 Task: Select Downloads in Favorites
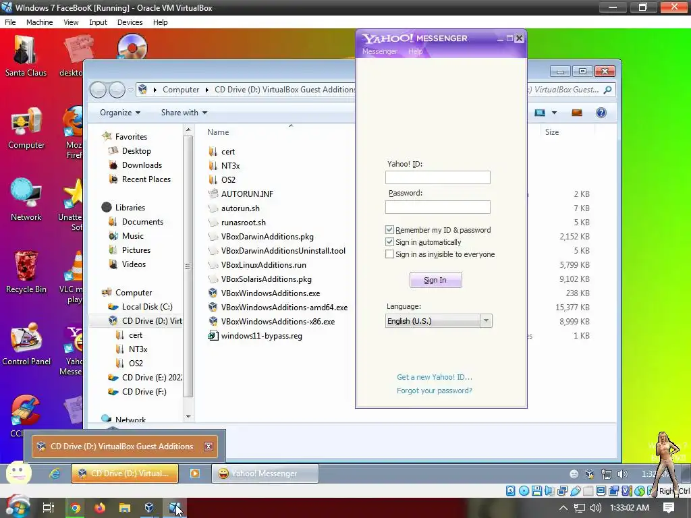click(142, 165)
